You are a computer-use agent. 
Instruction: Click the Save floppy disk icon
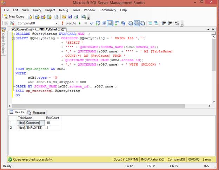70,16
